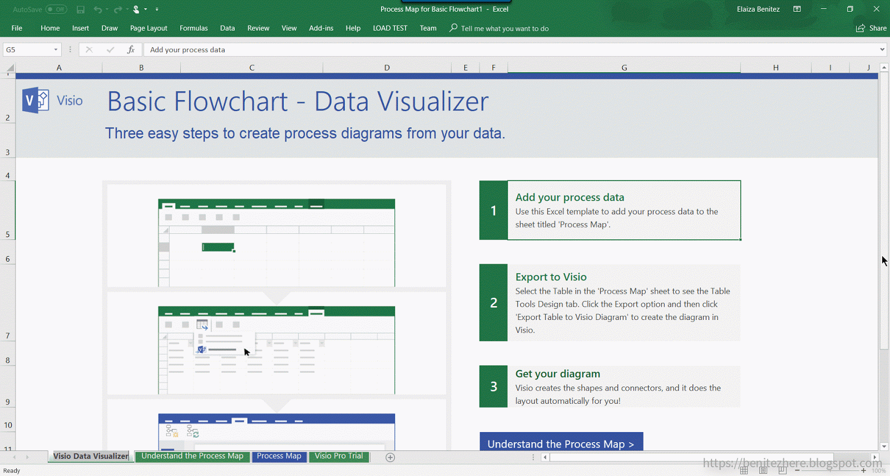This screenshot has width=890, height=476.
Task: Click the Name Box showing G5
Action: click(x=28, y=49)
